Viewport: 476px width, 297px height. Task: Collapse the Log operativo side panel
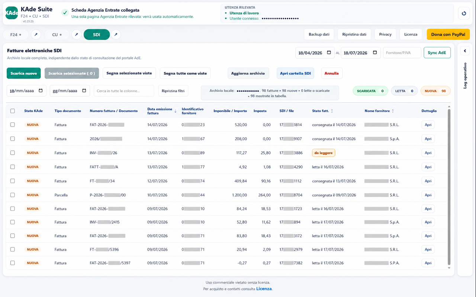coord(464,51)
